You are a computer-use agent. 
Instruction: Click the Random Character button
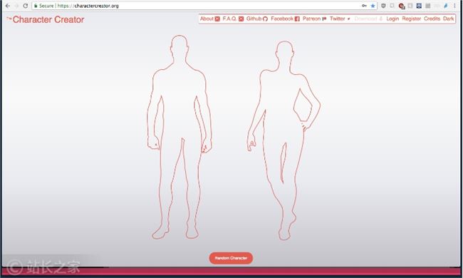[231, 258]
